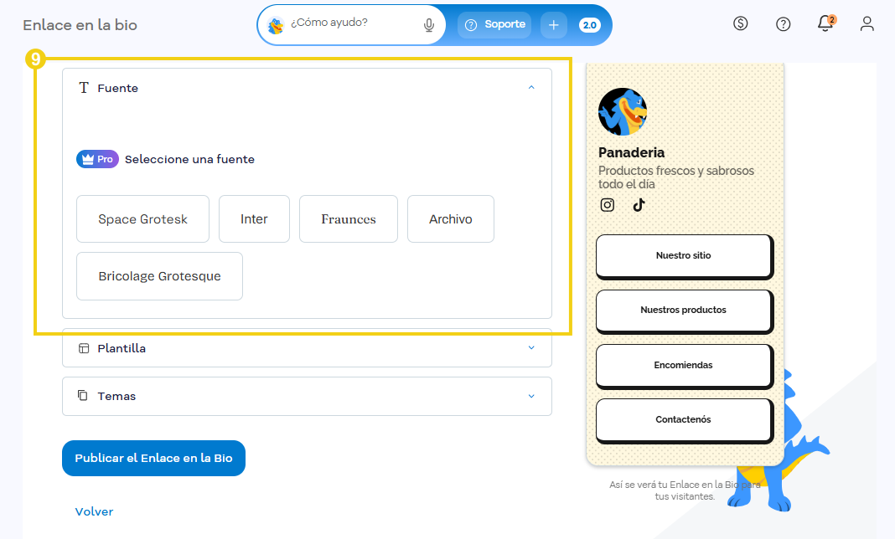The image size is (895, 539).
Task: Click the Hostgator mascot icon in search bar
Action: click(276, 25)
